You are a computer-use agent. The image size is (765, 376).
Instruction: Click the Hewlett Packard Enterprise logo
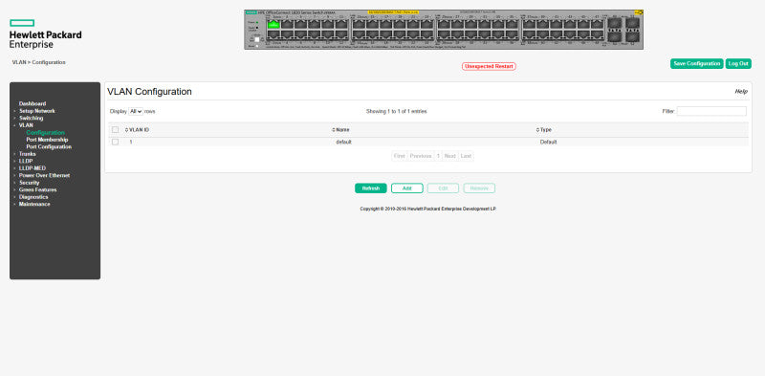[45, 34]
